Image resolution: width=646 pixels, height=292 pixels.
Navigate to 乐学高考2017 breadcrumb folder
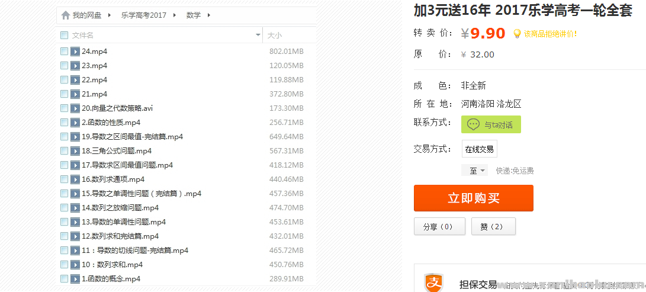143,15
